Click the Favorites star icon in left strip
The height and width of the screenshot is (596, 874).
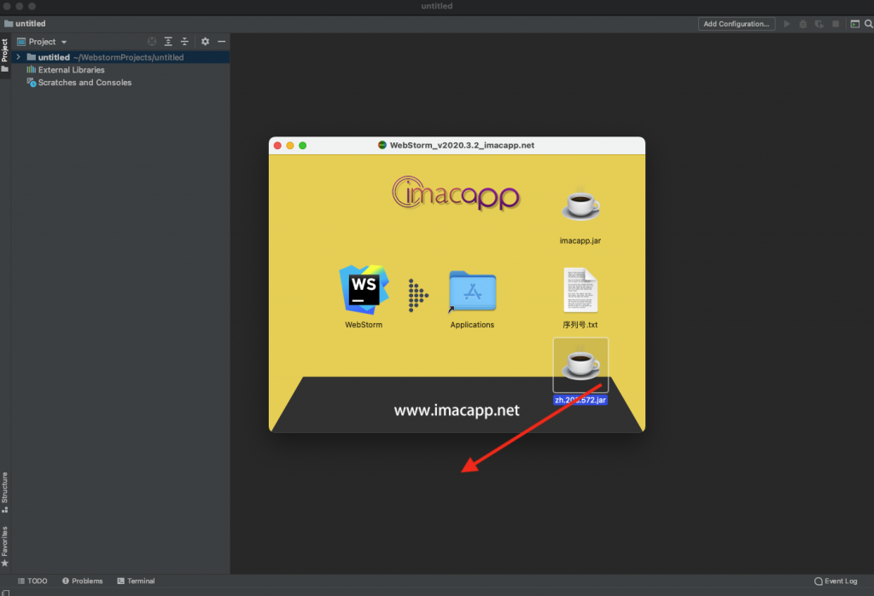coord(4,563)
